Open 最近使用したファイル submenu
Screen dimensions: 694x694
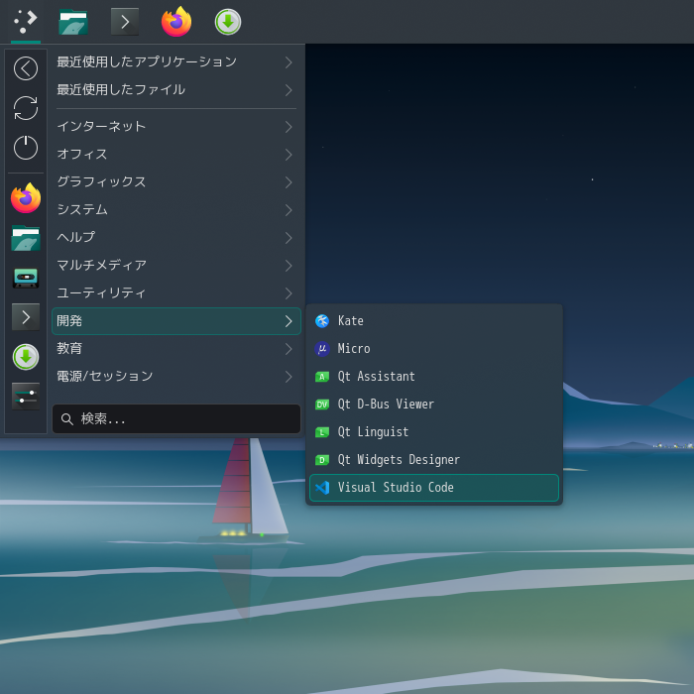(x=176, y=90)
